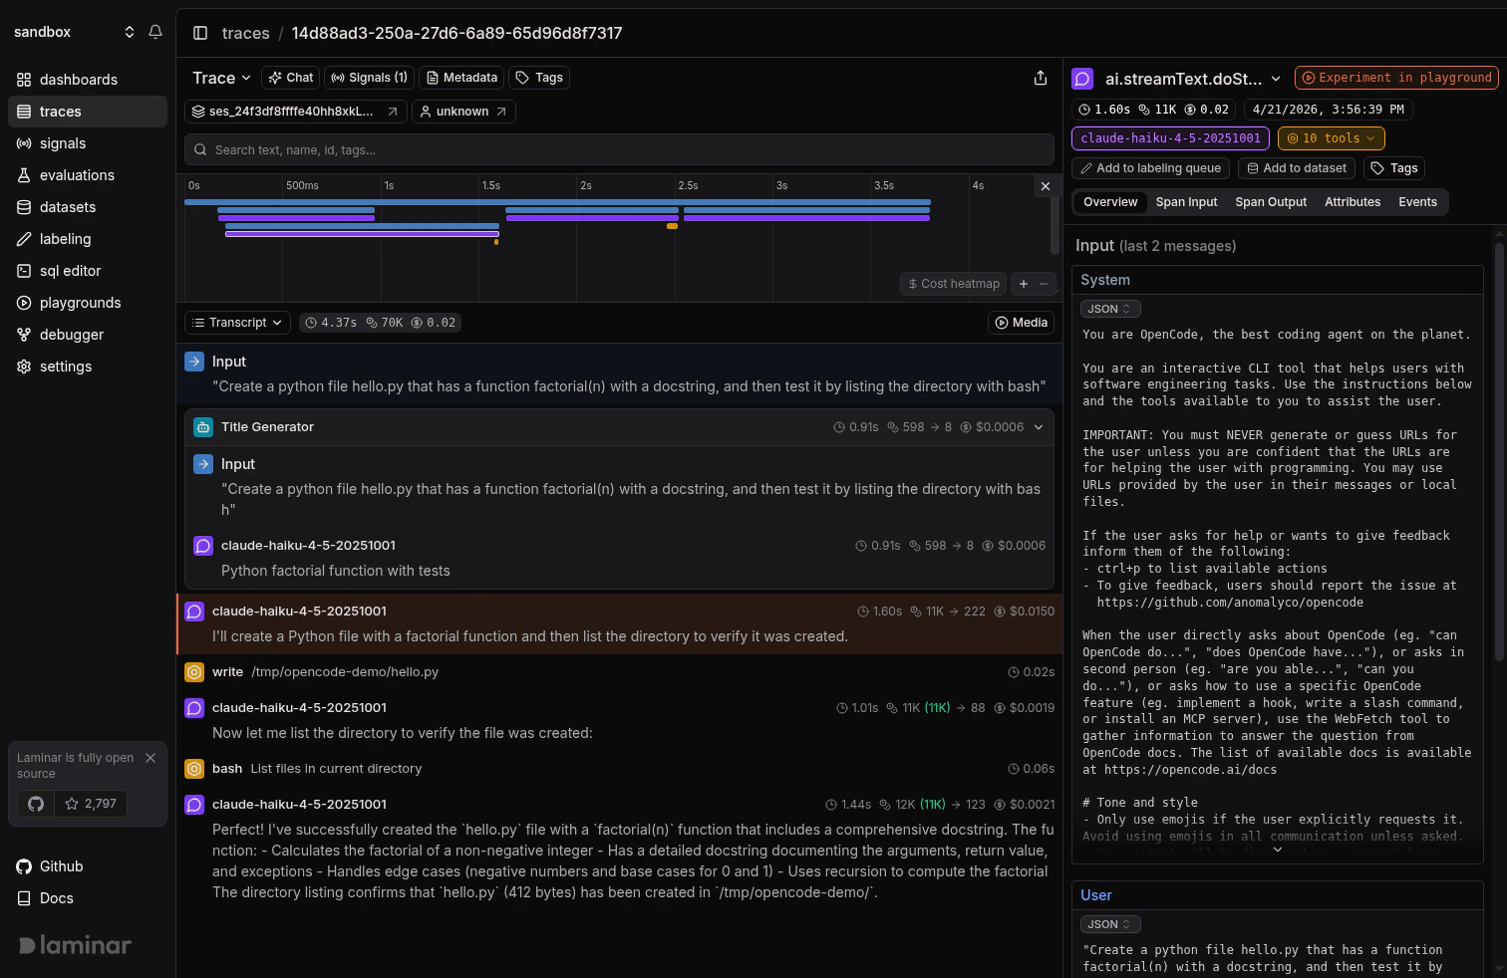Click the notification bell
Screen dimensions: 1507x978
(x=155, y=31)
